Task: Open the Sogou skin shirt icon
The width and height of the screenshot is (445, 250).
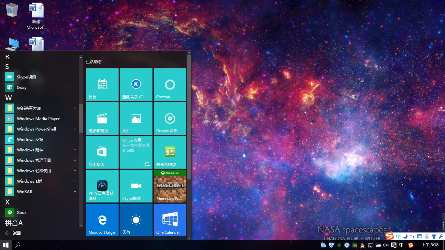Action: pyautogui.click(x=434, y=236)
